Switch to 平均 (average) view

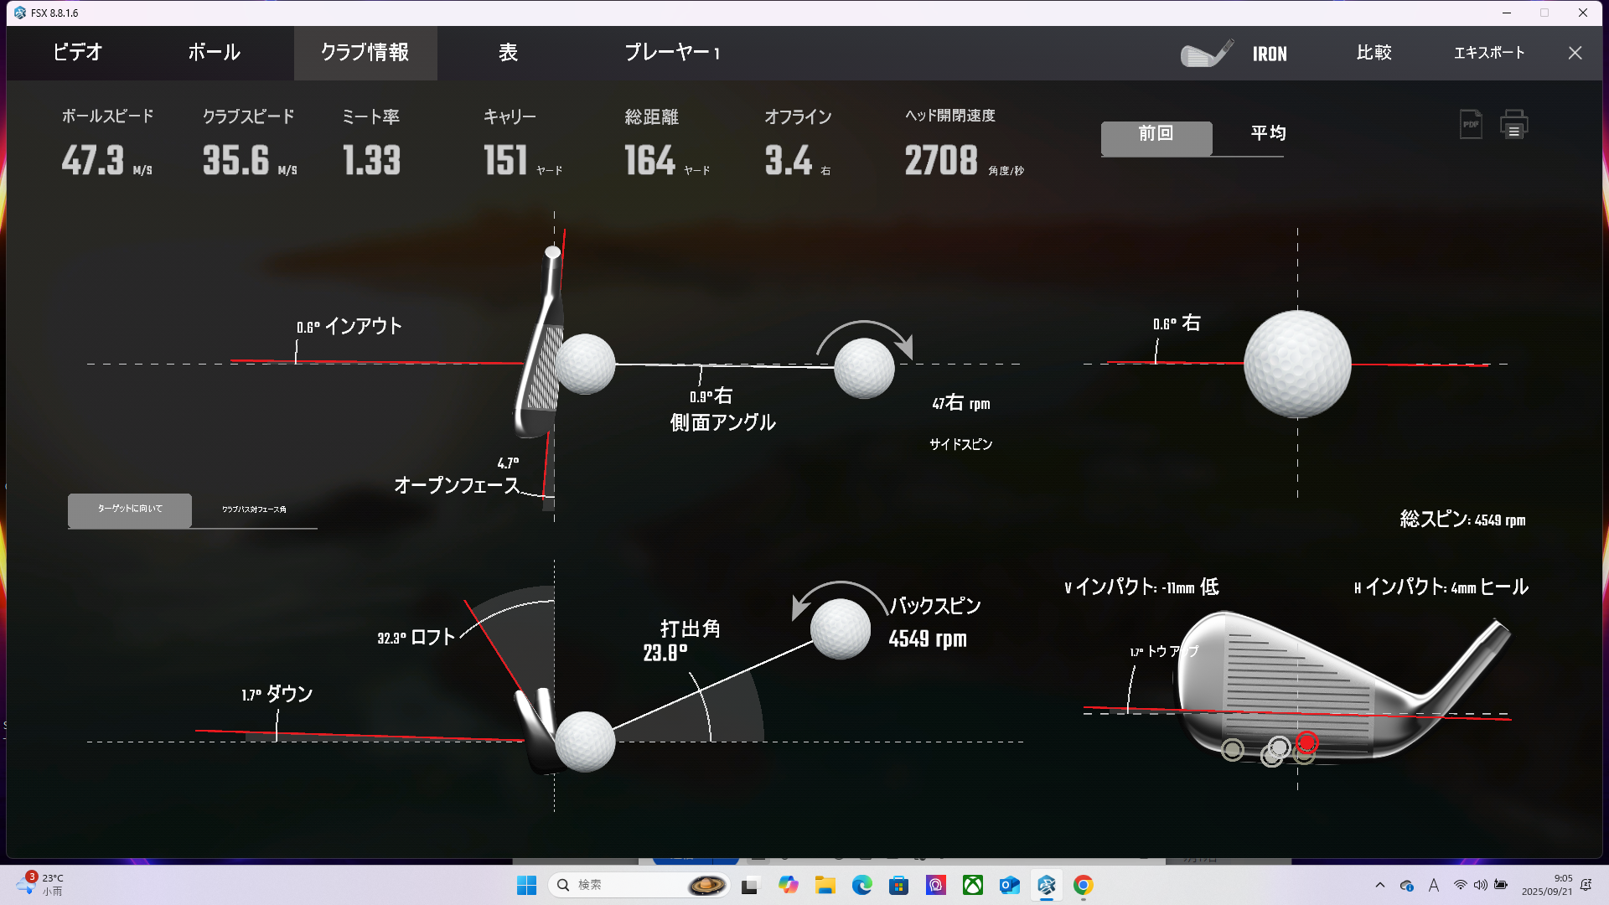click(1268, 134)
